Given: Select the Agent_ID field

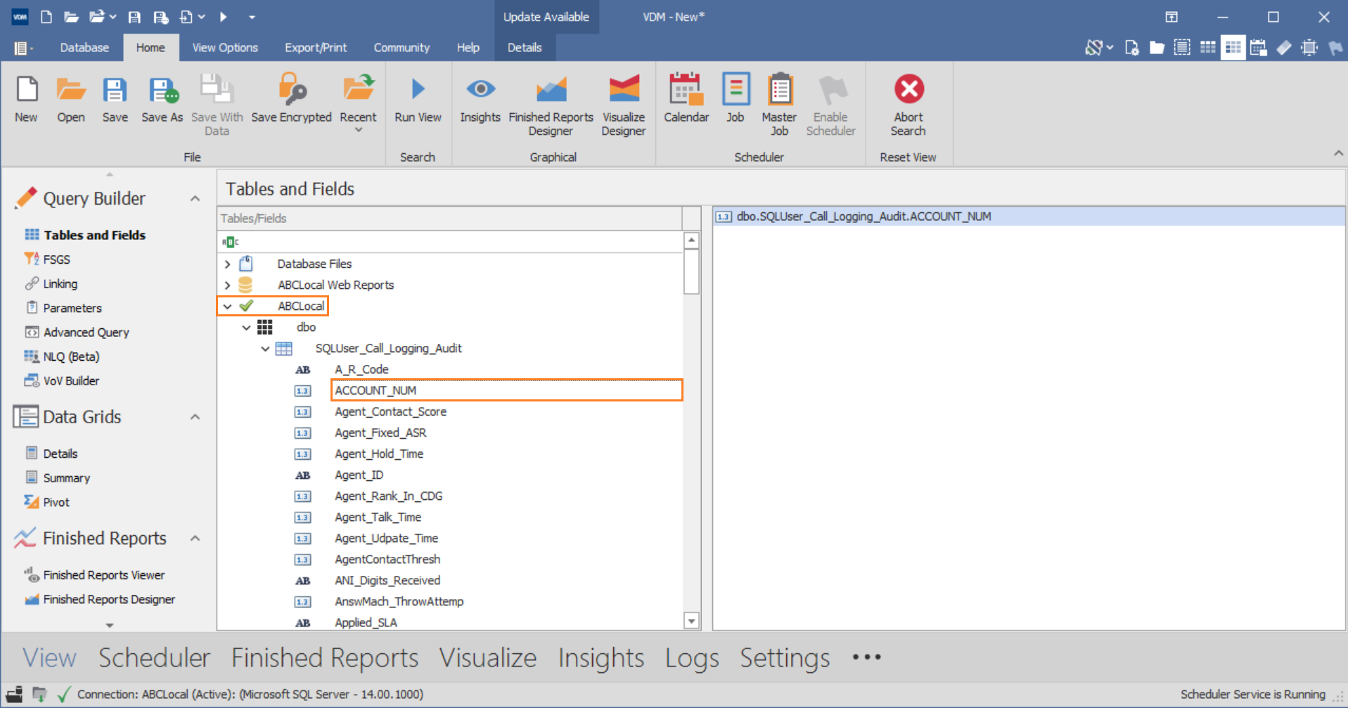Looking at the screenshot, I should point(359,475).
